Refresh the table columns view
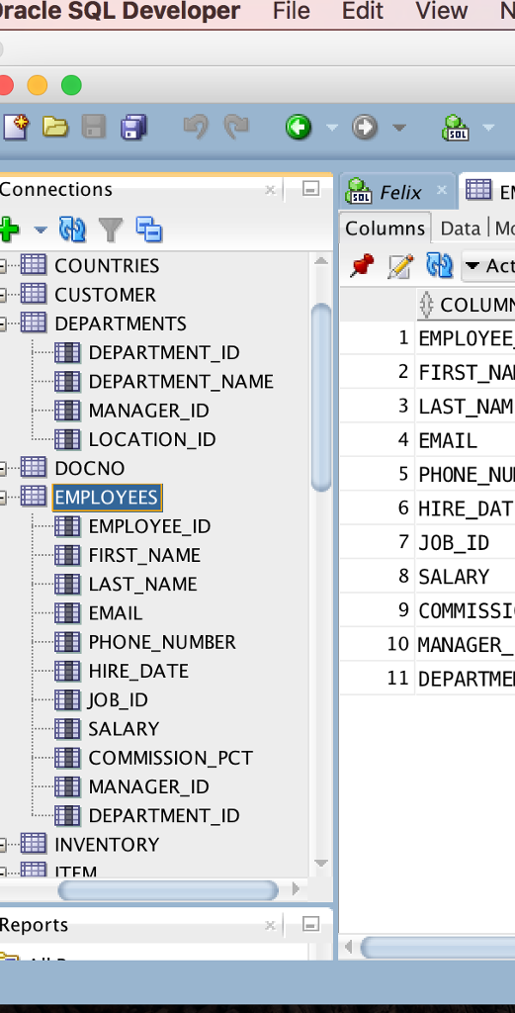Screen dimensions: 515x1013 point(439,265)
